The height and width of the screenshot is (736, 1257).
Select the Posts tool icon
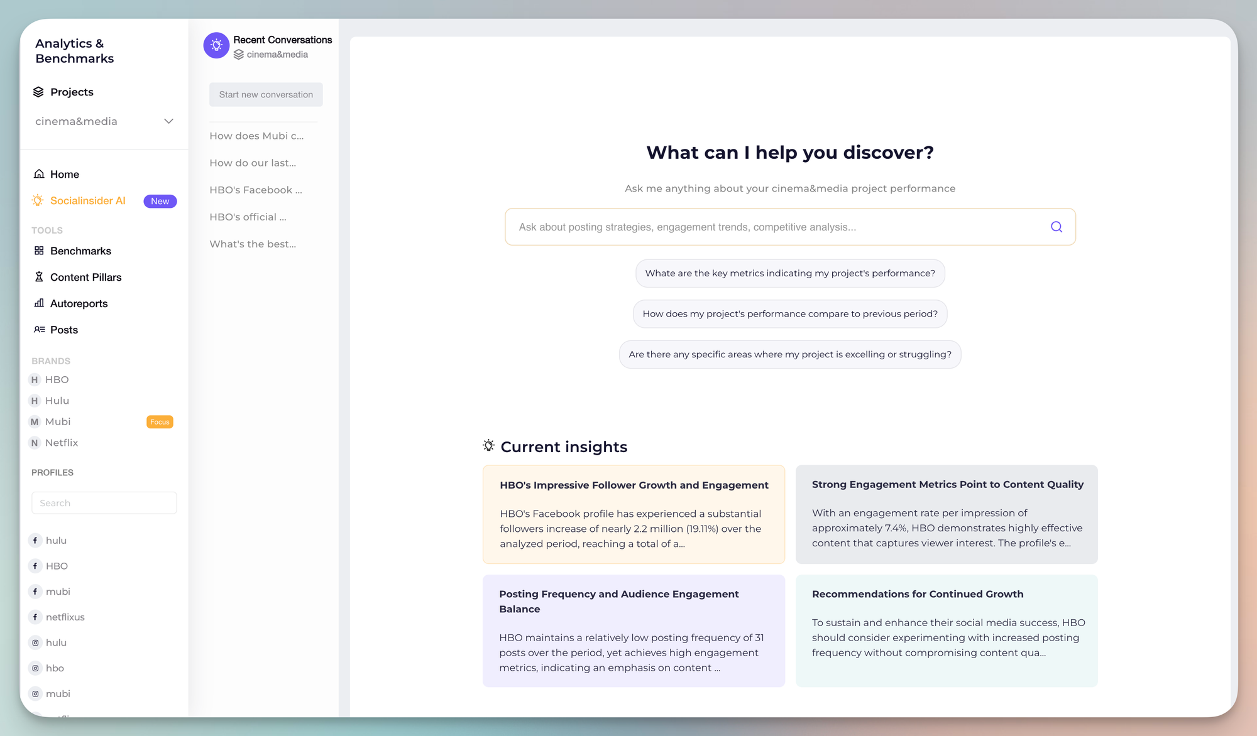pos(38,330)
